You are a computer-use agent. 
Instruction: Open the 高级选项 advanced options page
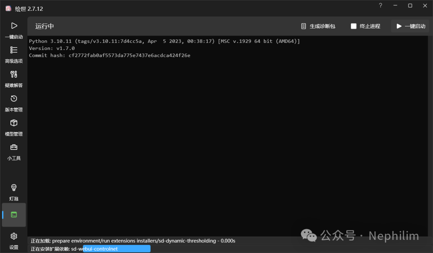coord(14,55)
